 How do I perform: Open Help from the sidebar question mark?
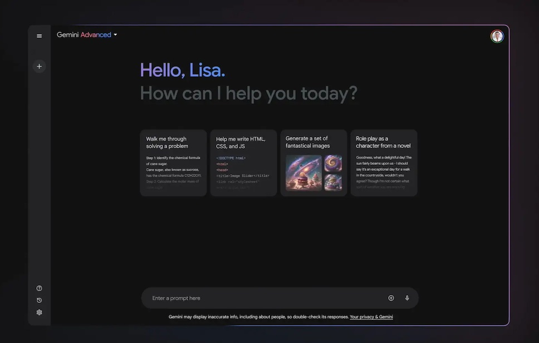[x=39, y=288]
